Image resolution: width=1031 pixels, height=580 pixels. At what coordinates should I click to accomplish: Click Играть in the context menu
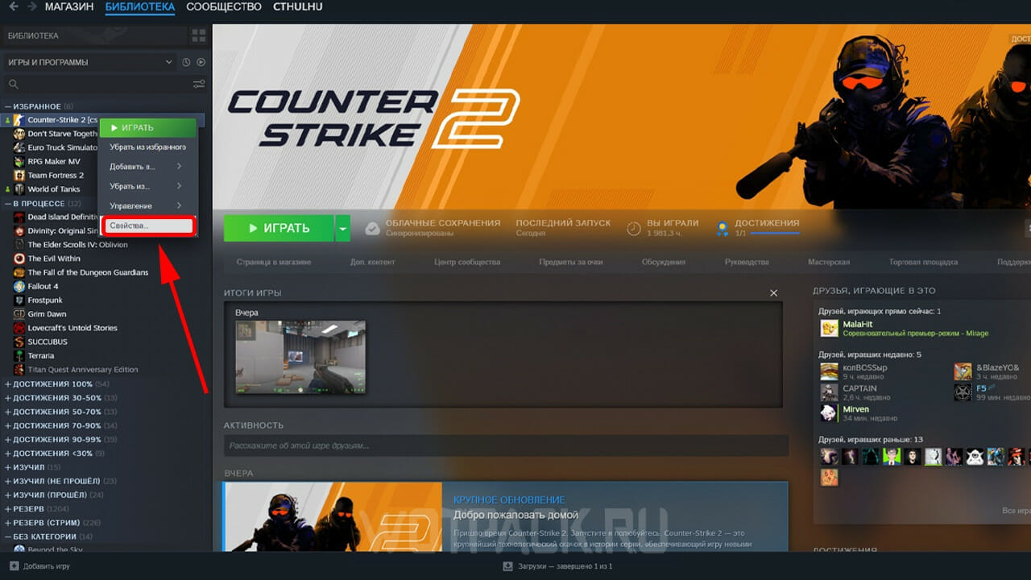pos(147,128)
